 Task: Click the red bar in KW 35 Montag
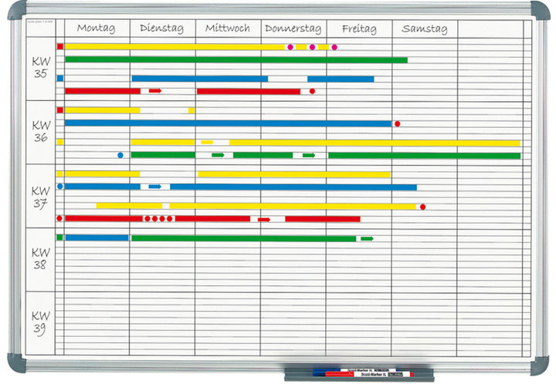pyautogui.click(x=103, y=91)
